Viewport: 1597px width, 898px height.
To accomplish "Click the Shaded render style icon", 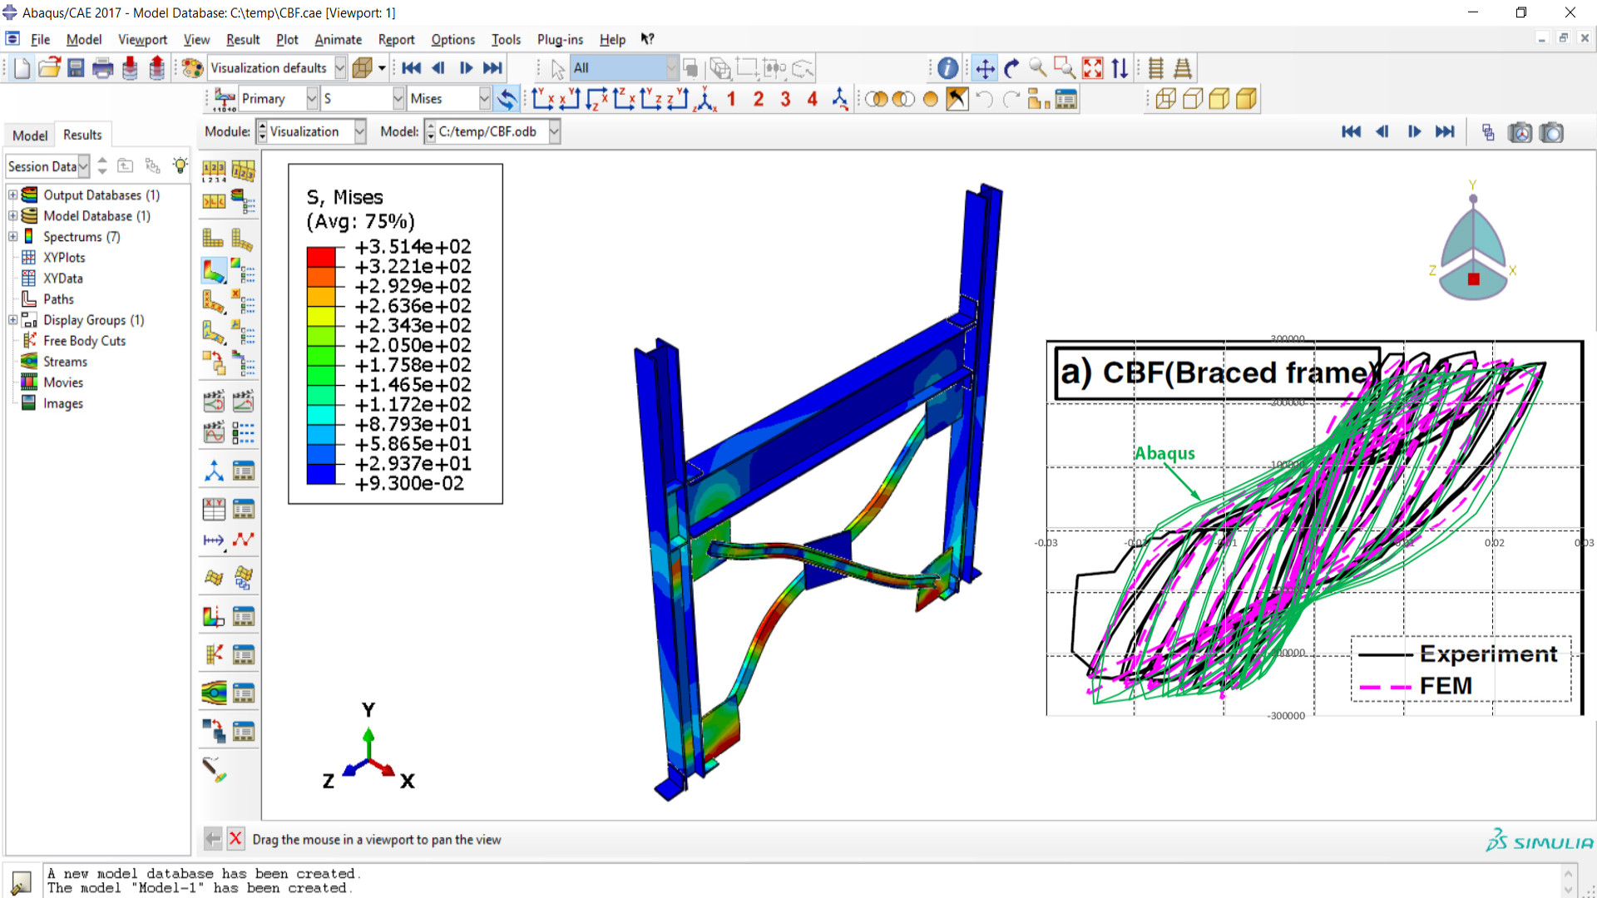I will click(x=1245, y=100).
